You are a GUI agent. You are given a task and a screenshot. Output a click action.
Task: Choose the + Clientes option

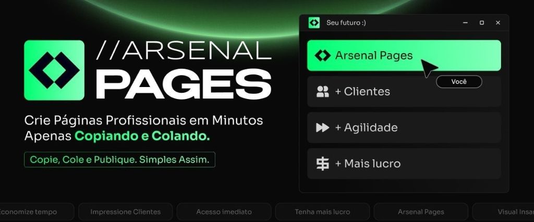[404, 92]
